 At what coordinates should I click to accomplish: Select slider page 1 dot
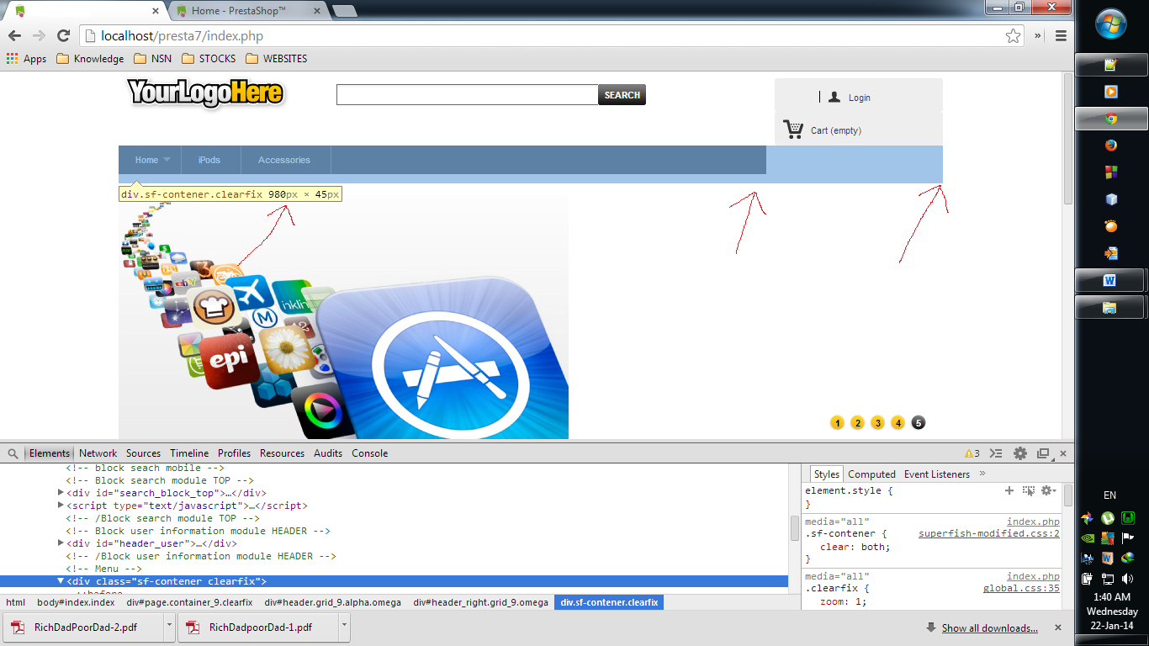(837, 423)
